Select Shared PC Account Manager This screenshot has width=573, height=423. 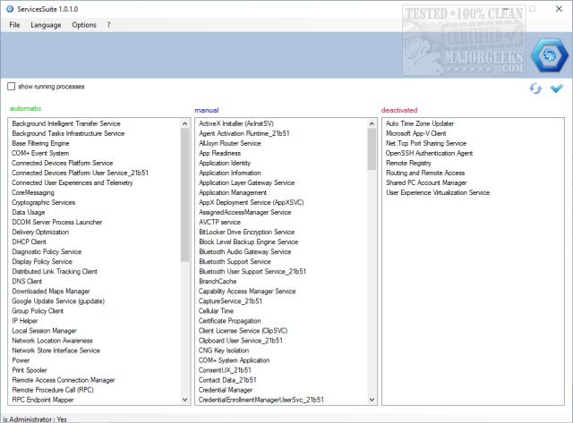(426, 182)
